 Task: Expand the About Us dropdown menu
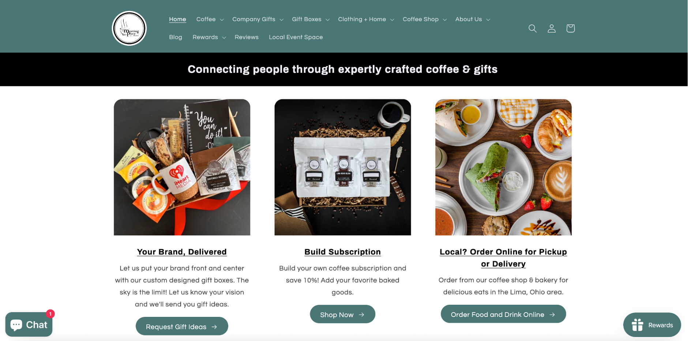tap(473, 19)
